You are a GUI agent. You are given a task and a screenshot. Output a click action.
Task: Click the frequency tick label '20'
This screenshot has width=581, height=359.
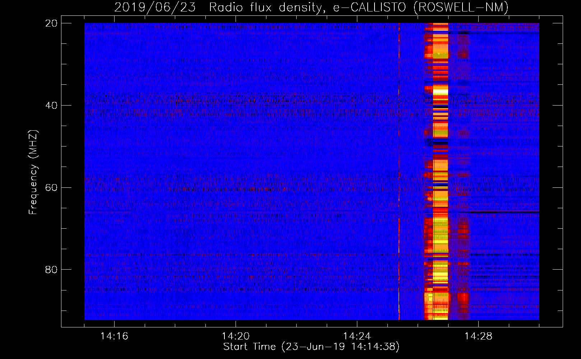(51, 23)
